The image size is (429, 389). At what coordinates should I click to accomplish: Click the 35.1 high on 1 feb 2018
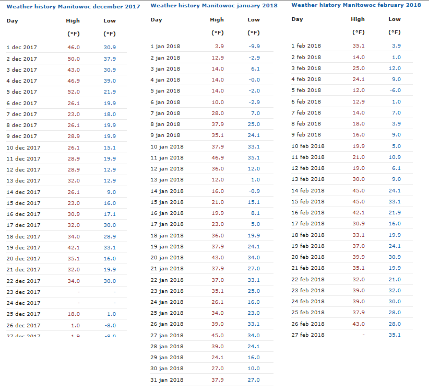tap(359, 45)
